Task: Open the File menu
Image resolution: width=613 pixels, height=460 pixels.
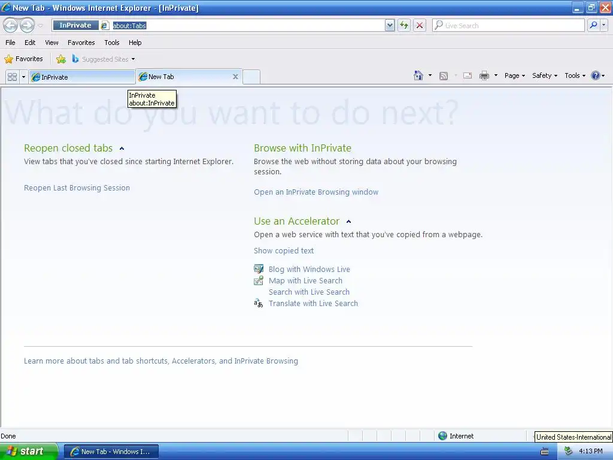Action: pos(10,43)
